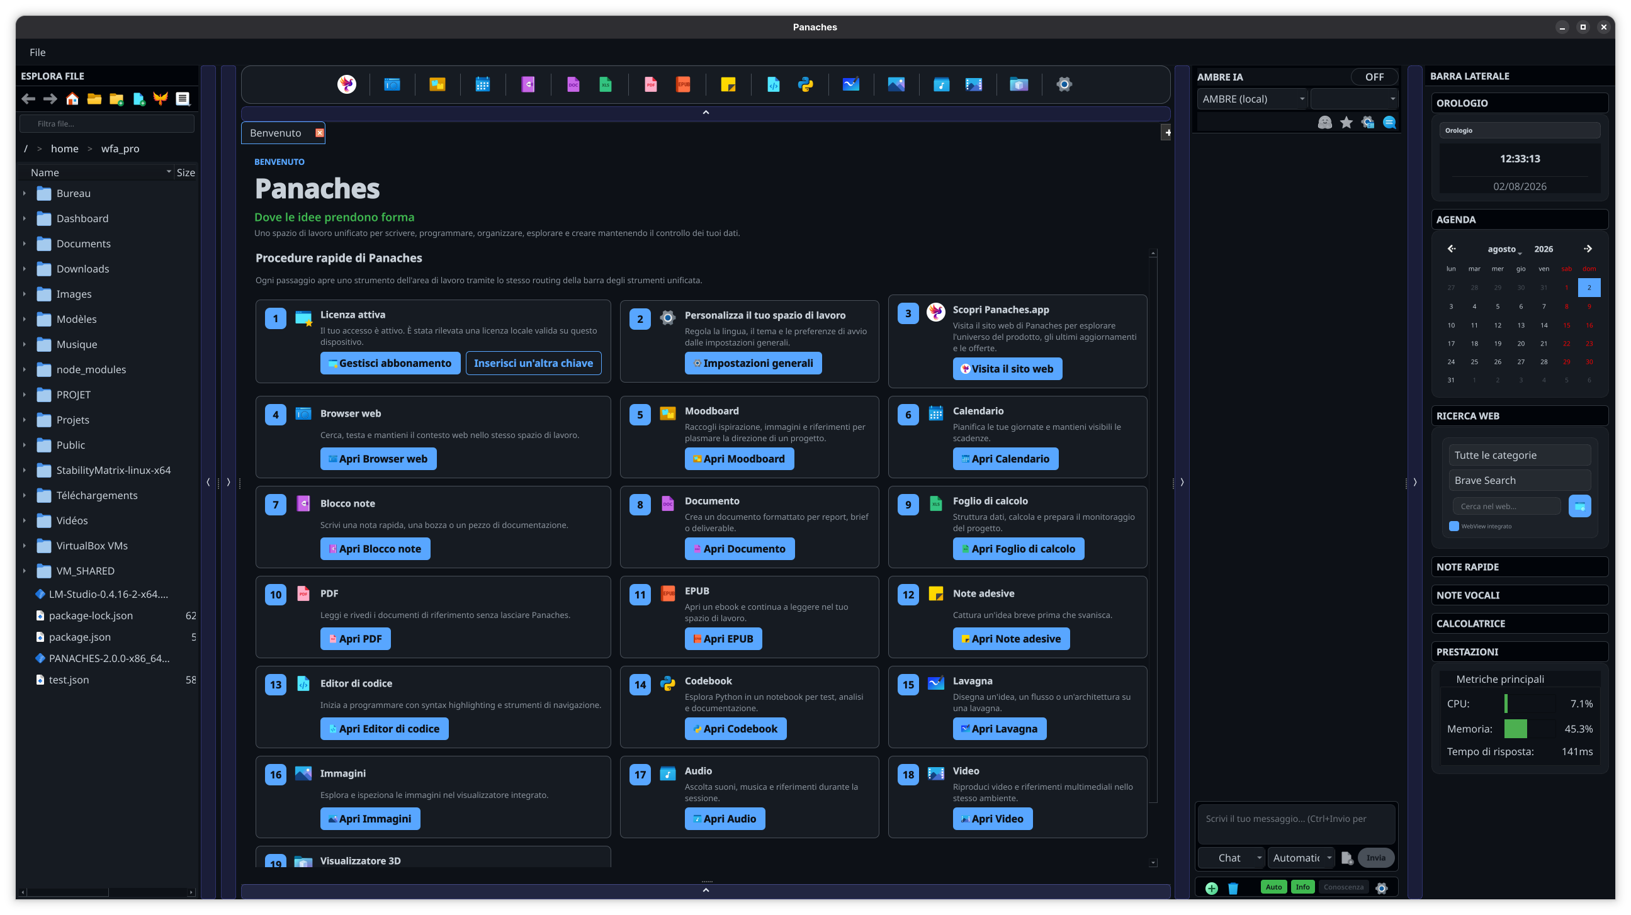
Task: Collapse the right sidebar with its chevron handle
Action: [x=1414, y=482]
